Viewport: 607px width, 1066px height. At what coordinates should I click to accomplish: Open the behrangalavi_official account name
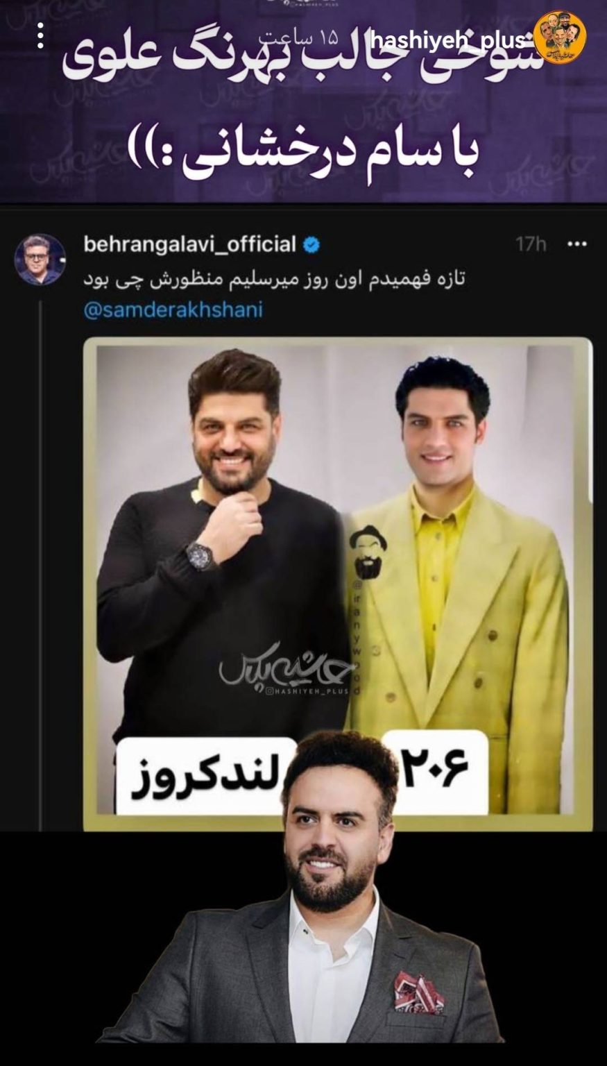coord(189,245)
